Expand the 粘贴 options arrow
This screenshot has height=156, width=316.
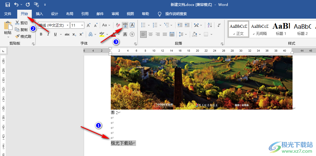(8, 37)
